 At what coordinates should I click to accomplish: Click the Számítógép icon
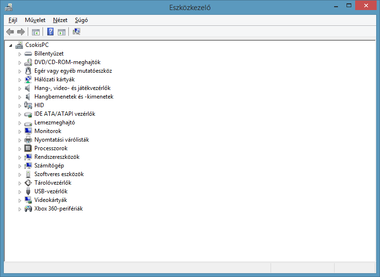[x=28, y=166]
